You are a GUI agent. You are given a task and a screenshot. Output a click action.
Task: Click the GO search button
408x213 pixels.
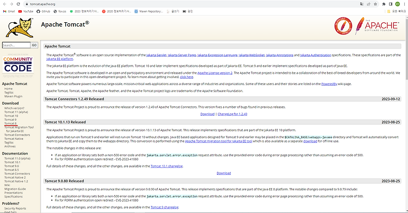pyautogui.click(x=34, y=45)
